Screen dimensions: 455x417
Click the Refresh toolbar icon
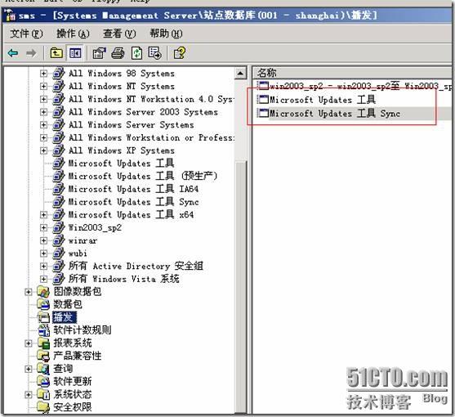pos(136,53)
